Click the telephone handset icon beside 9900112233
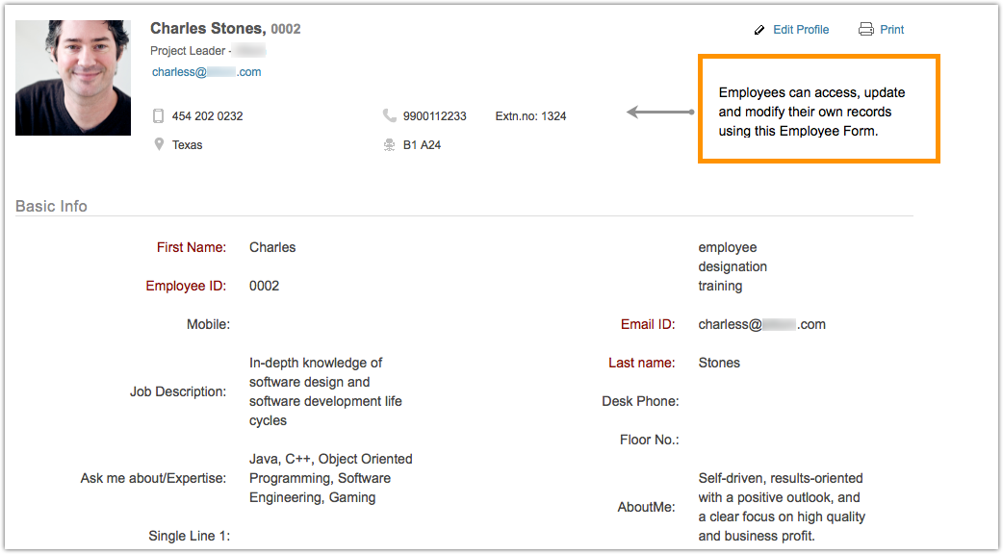The image size is (1003, 554). coord(389,116)
